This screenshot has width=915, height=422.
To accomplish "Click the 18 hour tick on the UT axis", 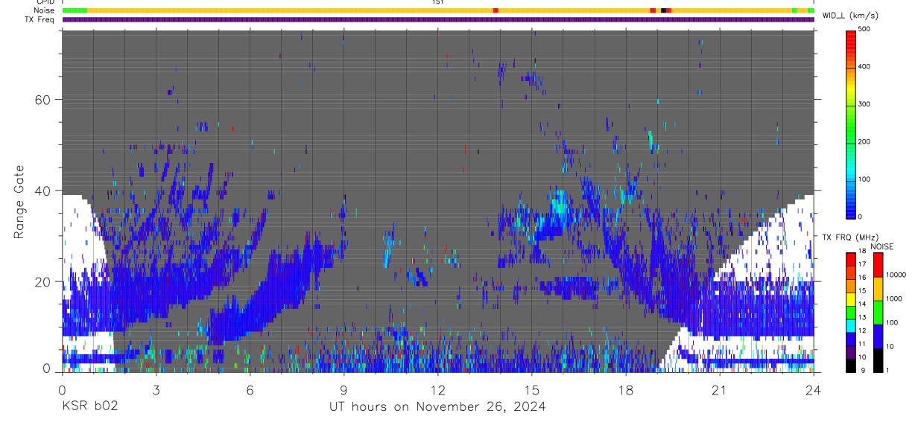I will click(x=625, y=390).
